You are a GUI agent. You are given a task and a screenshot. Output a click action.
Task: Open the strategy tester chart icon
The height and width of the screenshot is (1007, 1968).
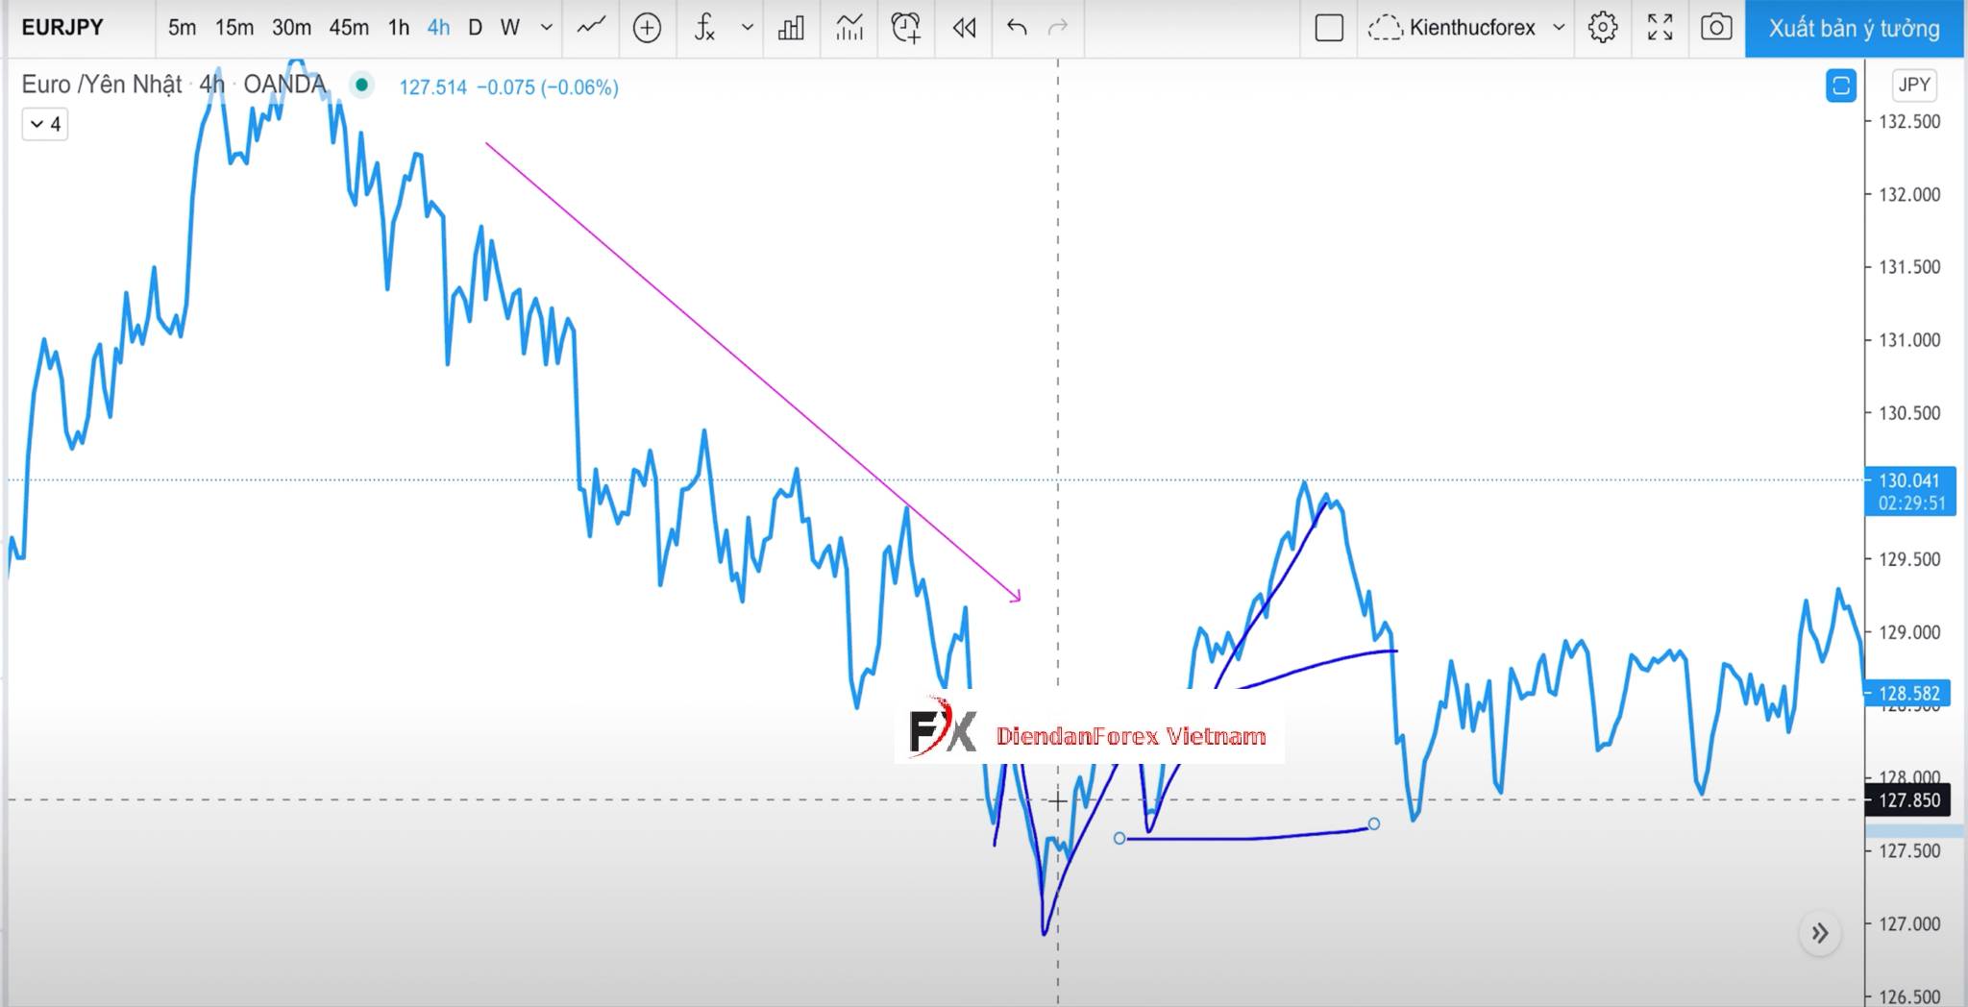(849, 27)
